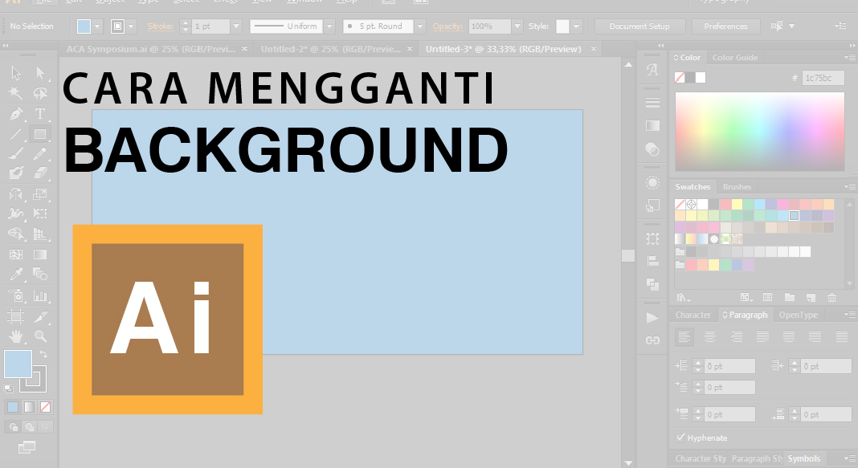
Task: Select the Gradient tool in toolbox
Action: (40, 254)
